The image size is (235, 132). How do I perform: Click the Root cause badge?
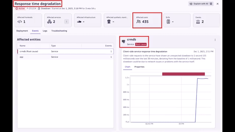coord(141,44)
